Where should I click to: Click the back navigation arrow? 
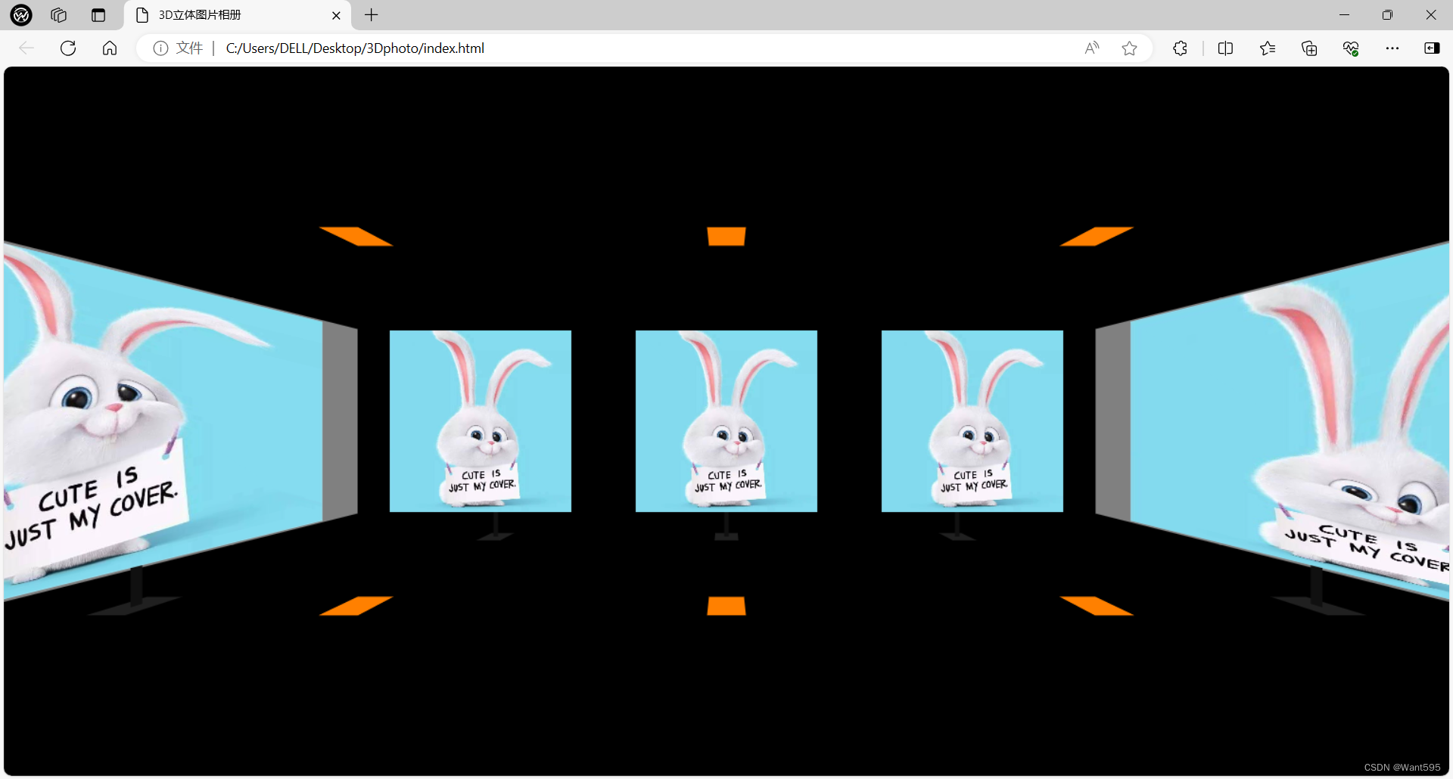(26, 48)
